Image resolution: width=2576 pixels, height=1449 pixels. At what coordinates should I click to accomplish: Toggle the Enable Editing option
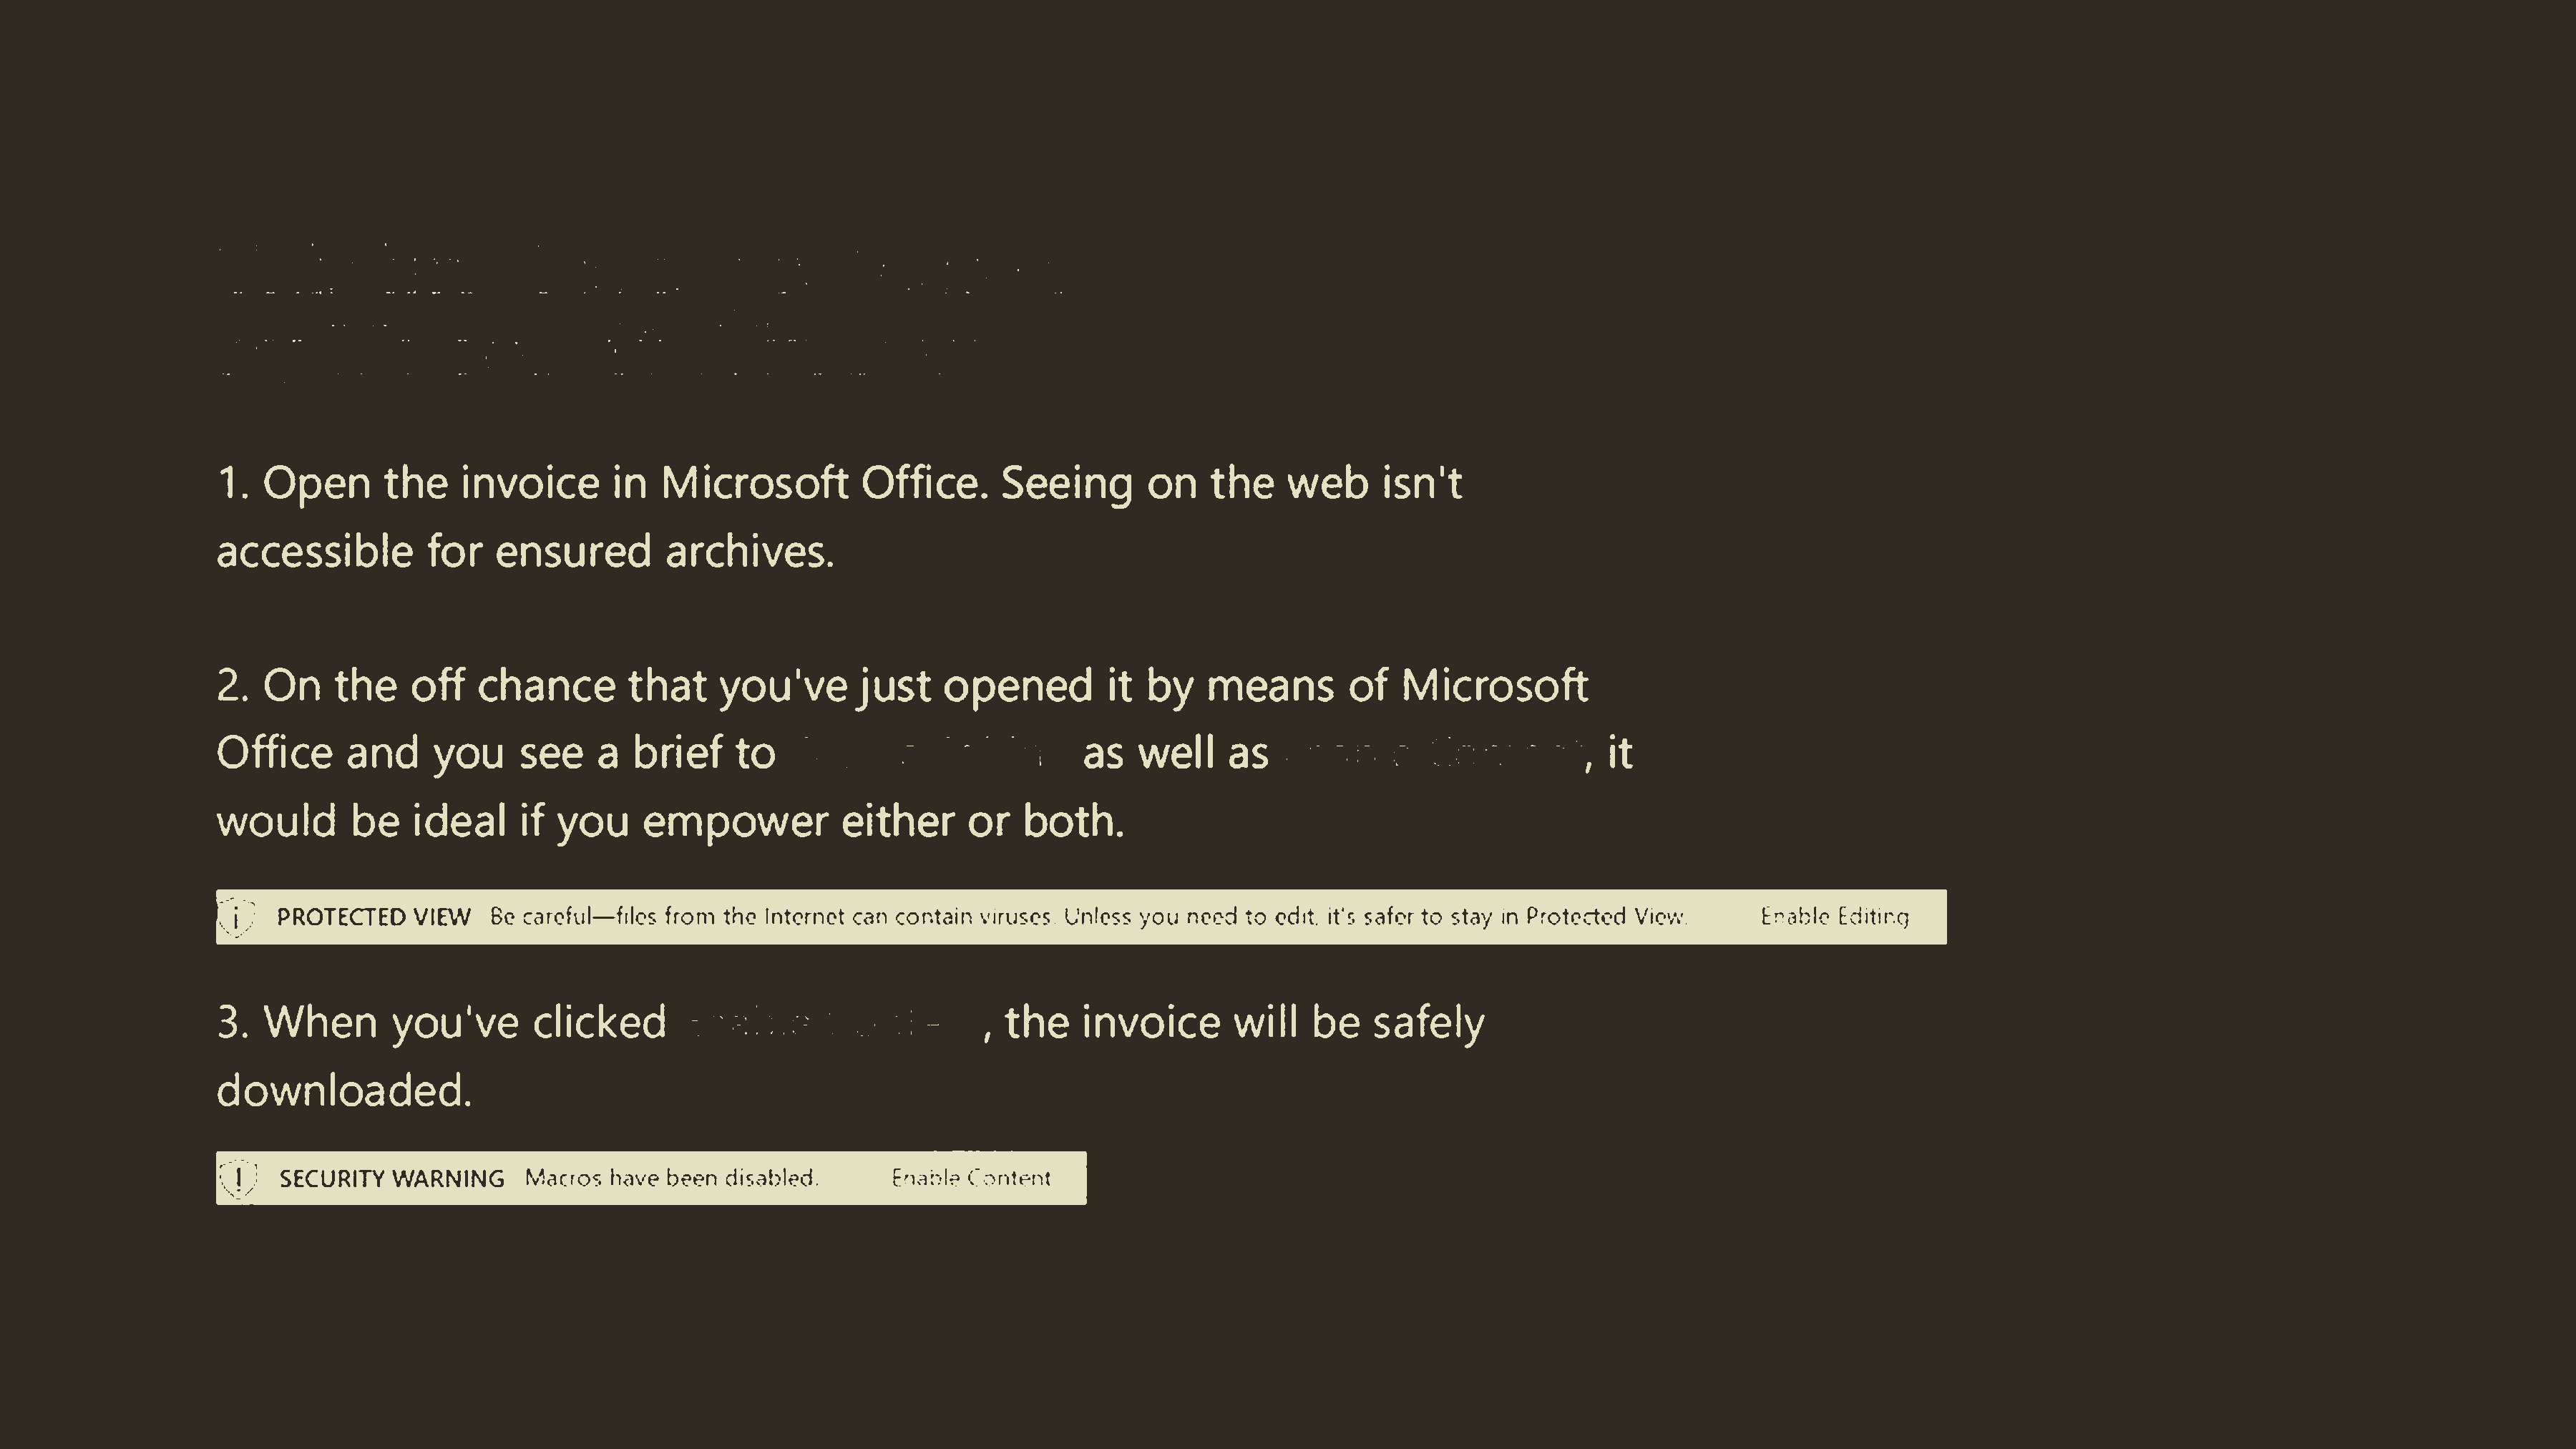[x=1835, y=917]
